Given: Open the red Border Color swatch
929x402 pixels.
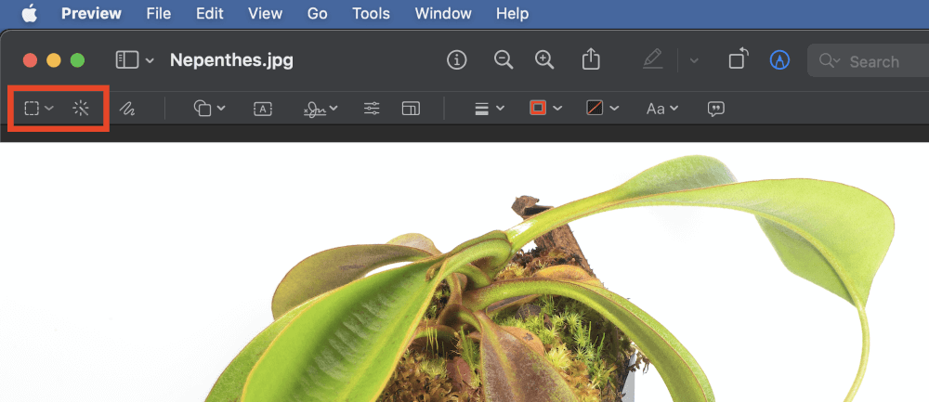Looking at the screenshot, I should (x=538, y=109).
